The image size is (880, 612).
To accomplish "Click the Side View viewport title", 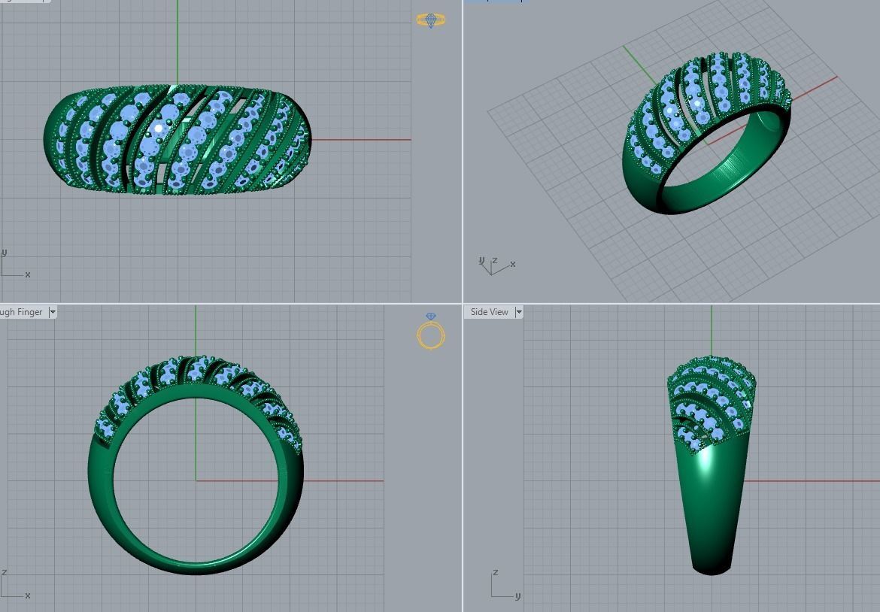I will (489, 312).
